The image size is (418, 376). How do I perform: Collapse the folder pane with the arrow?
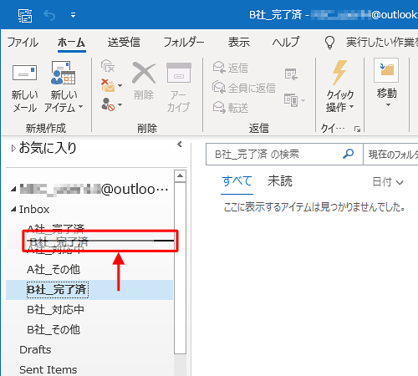(x=180, y=145)
